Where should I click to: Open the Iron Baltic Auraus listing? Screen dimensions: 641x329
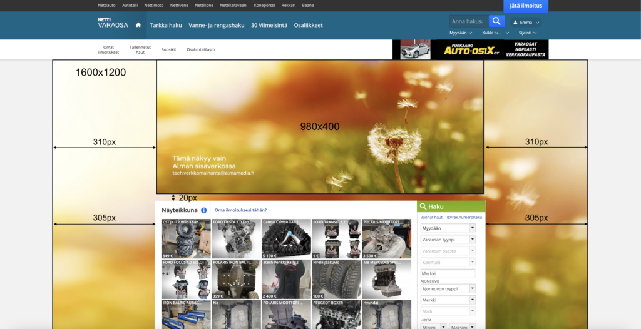coord(186,314)
